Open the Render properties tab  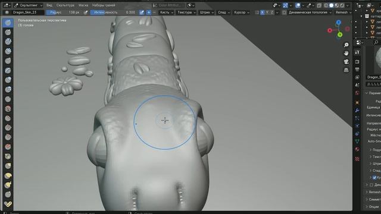click(357, 62)
